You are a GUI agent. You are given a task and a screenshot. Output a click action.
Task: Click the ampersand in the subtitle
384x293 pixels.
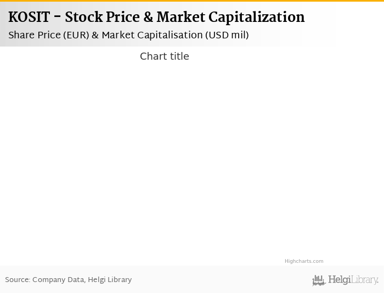pyautogui.click(x=95, y=35)
